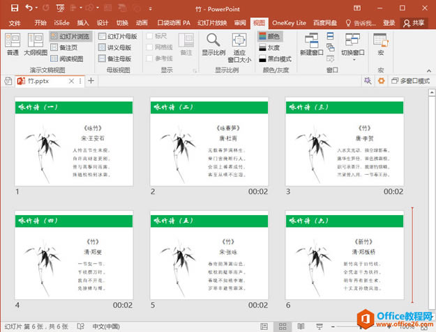
Task: Open the 百度网盘 tab
Action: click(325, 23)
